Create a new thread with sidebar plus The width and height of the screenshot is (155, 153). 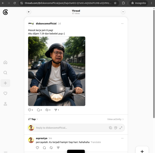pos(5,83)
